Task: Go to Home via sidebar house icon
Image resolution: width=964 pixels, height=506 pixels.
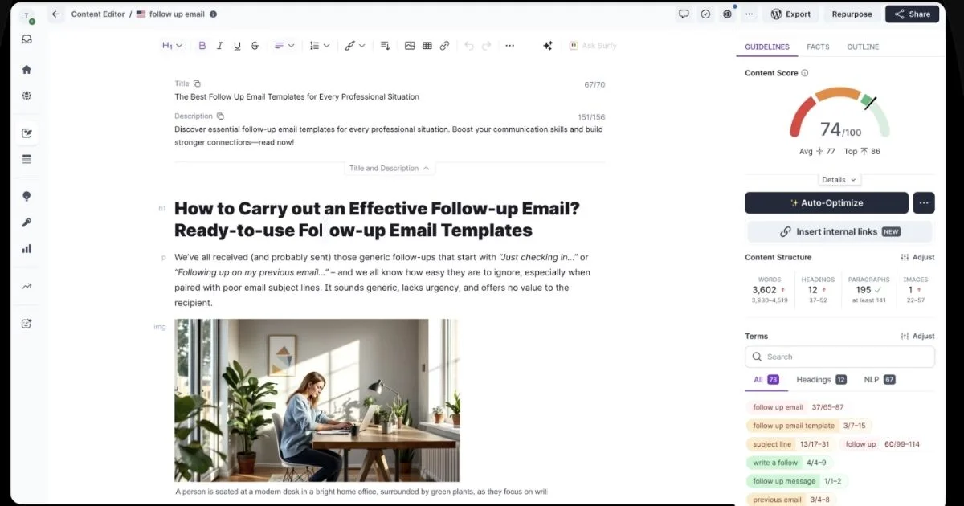Action: click(x=27, y=70)
